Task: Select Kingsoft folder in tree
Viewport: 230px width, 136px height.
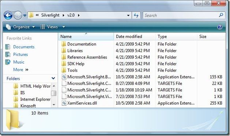Action: pos(28,106)
